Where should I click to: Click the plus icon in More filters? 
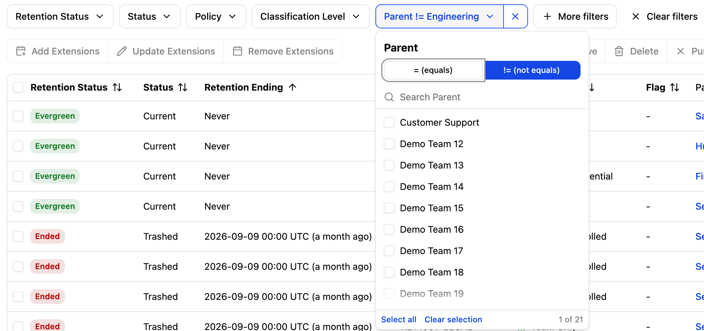547,16
